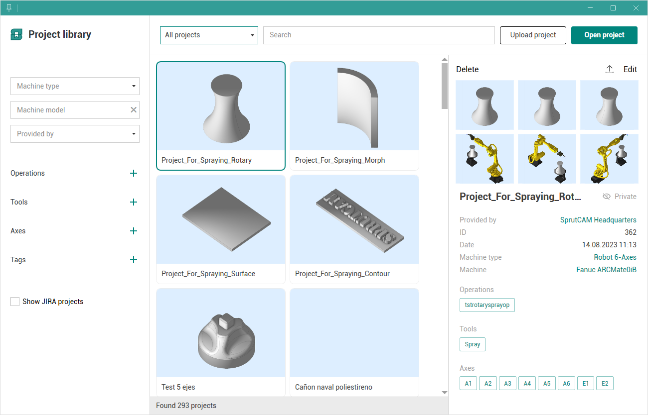
Task: Click the pin icon in title bar
Action: point(9,7)
